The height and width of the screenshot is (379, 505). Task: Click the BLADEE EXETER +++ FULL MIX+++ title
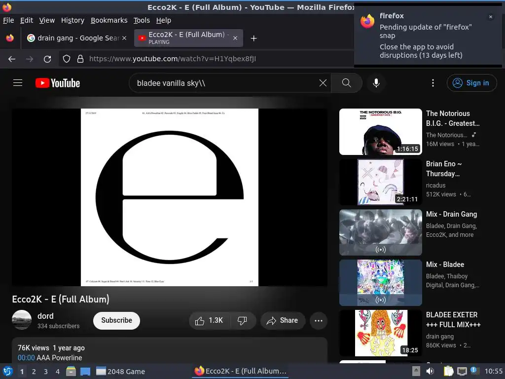click(x=453, y=320)
